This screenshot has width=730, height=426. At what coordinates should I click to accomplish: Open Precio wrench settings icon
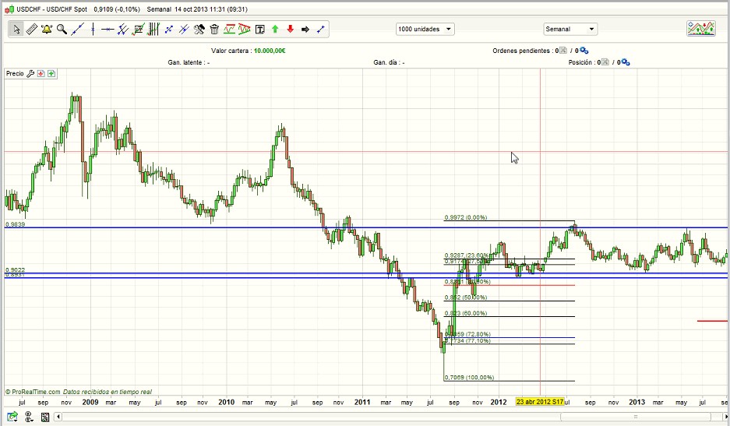30,73
